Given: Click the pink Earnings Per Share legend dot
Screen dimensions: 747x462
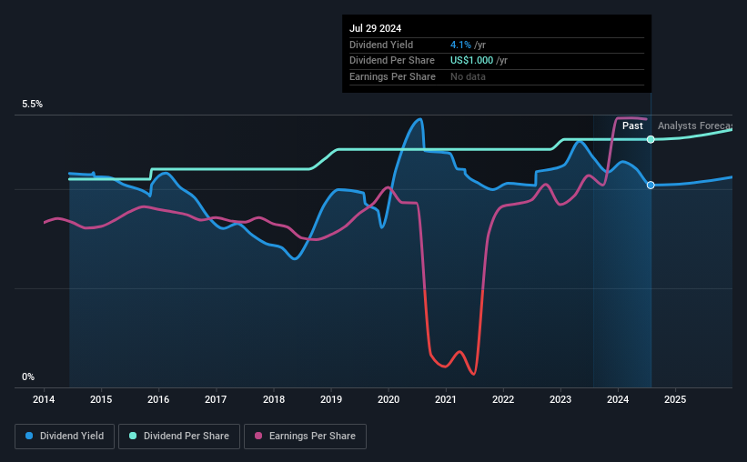Looking at the screenshot, I should click(258, 436).
